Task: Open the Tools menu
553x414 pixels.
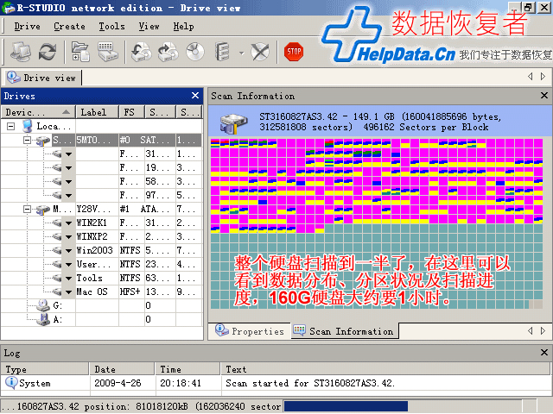Action: (x=111, y=26)
